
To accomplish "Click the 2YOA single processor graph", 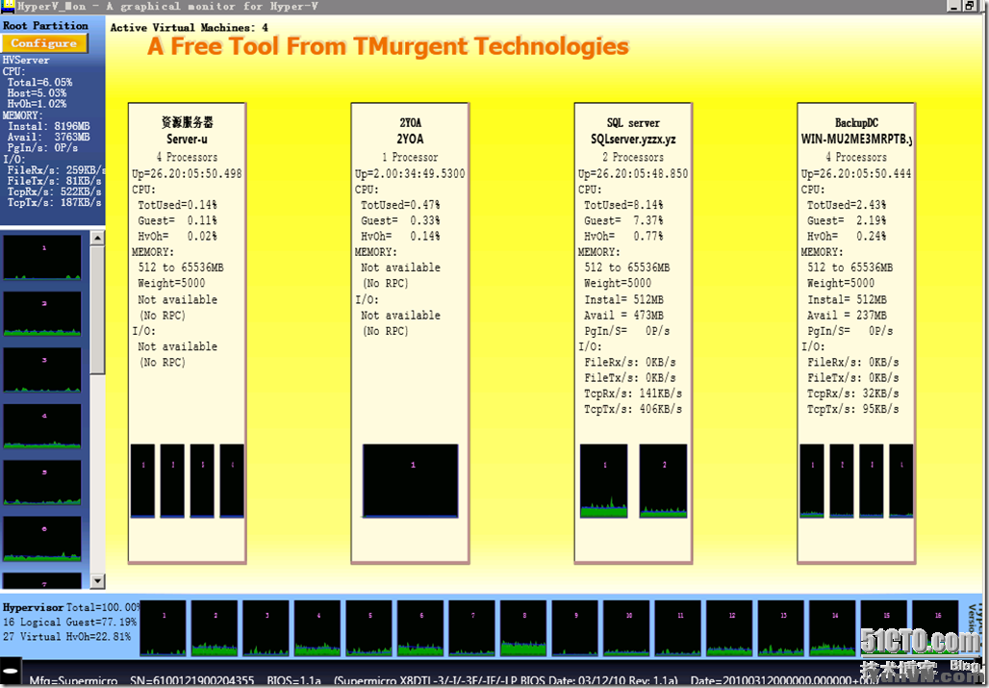I will click(410, 478).
